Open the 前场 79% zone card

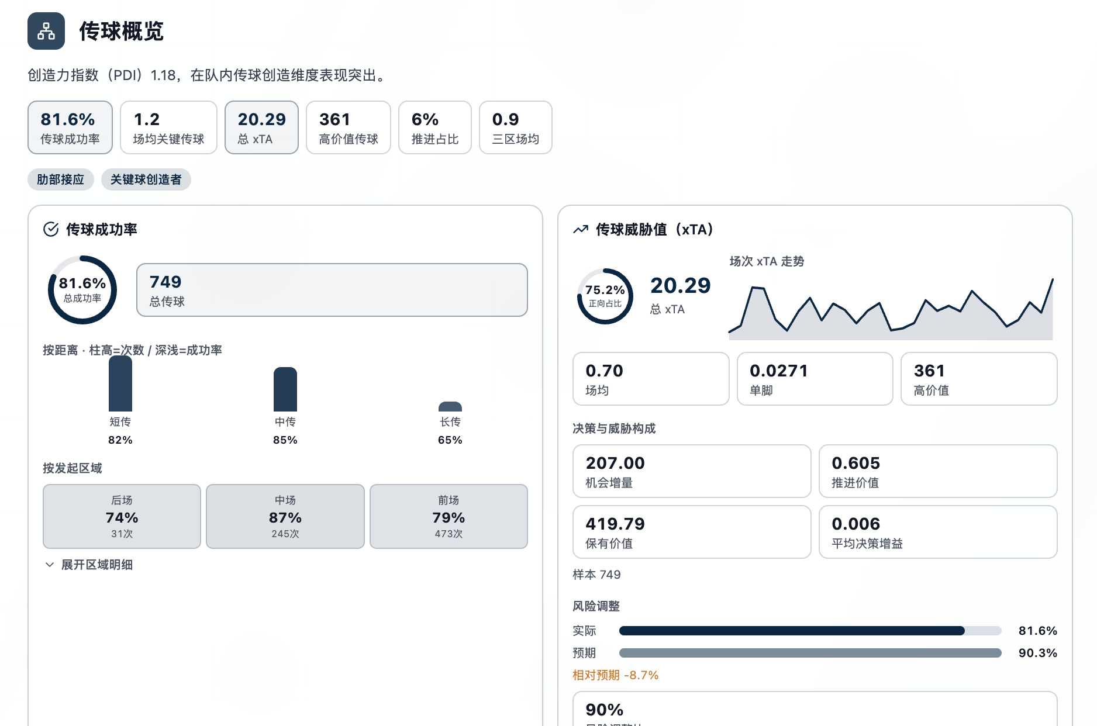click(449, 516)
